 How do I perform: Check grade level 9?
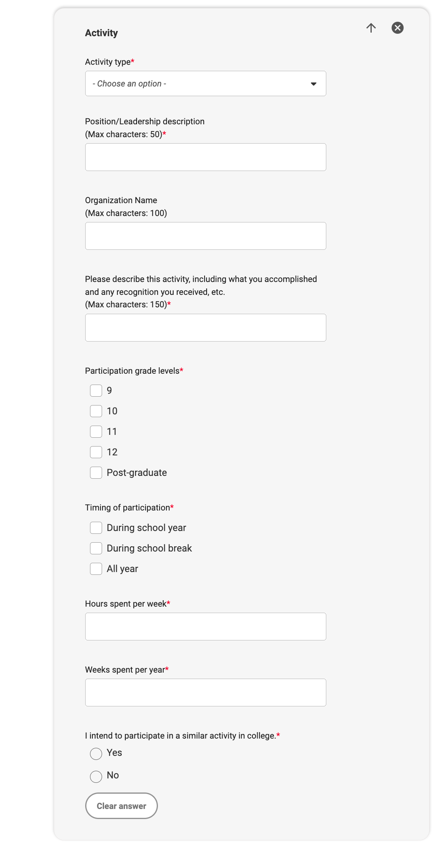click(96, 391)
